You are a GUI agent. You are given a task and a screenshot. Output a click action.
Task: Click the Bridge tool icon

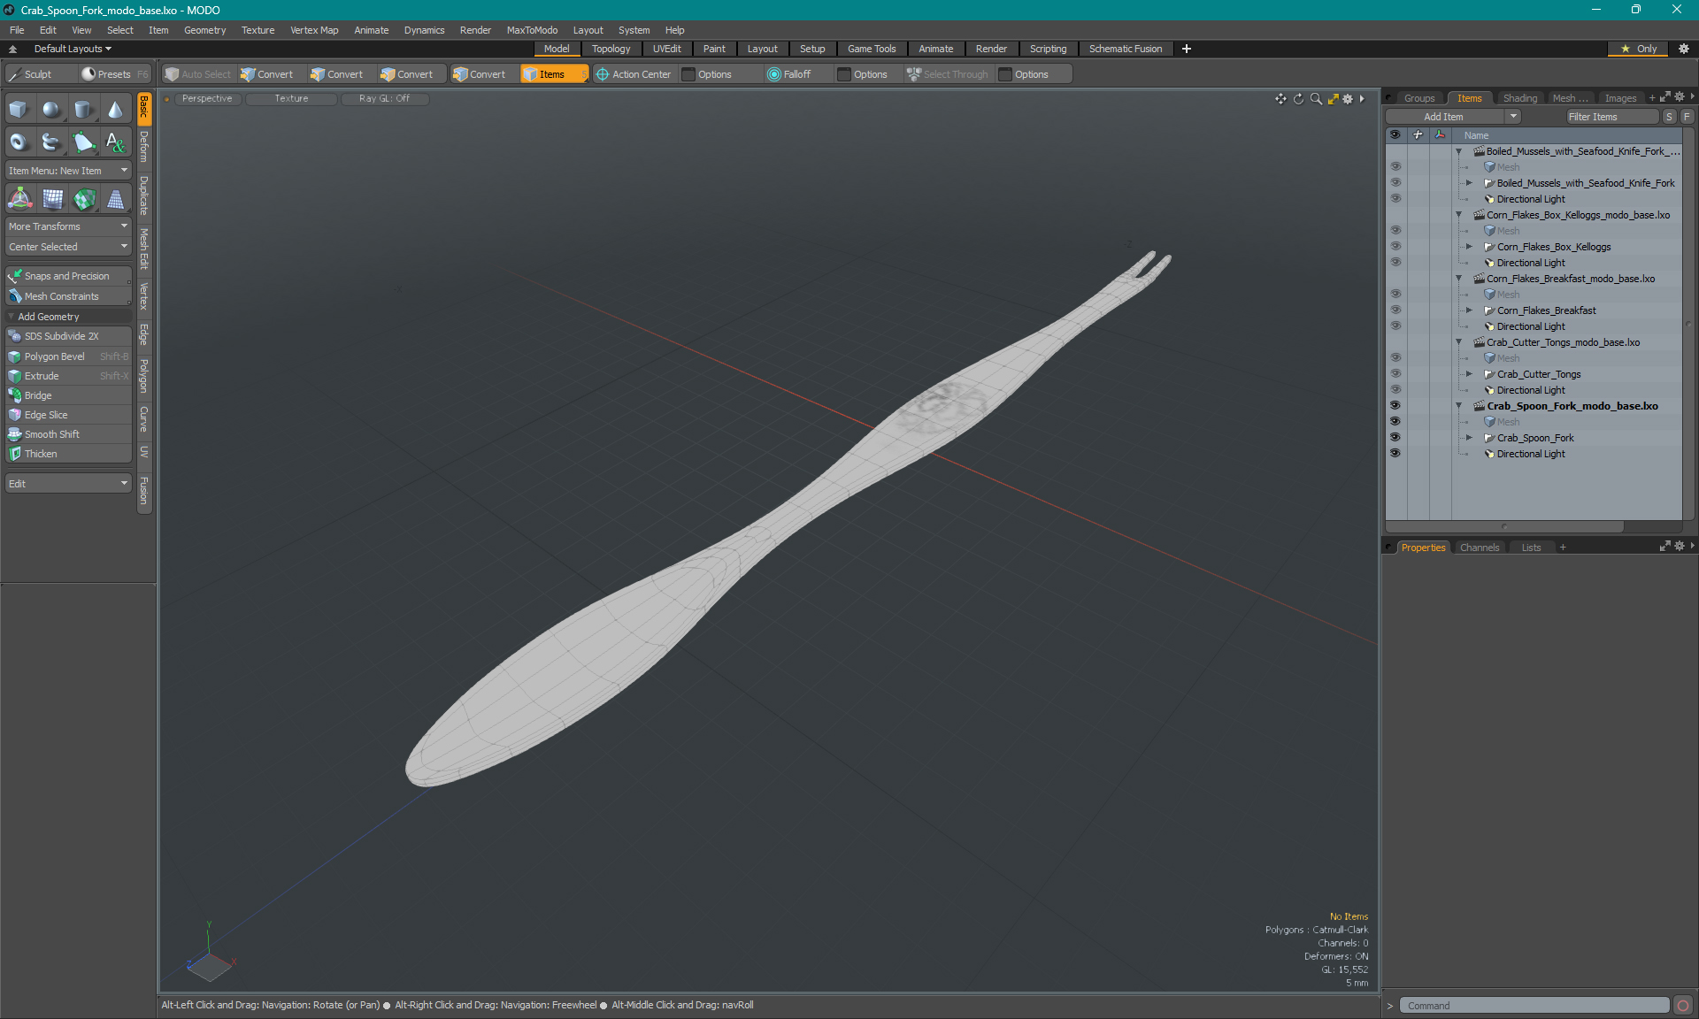point(14,395)
